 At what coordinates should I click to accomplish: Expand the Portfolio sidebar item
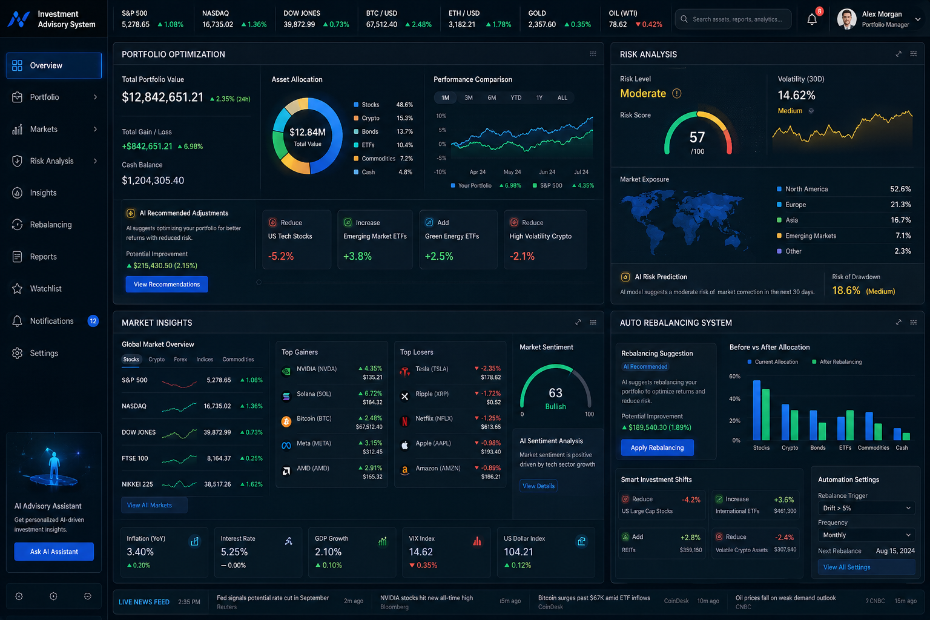[95, 97]
